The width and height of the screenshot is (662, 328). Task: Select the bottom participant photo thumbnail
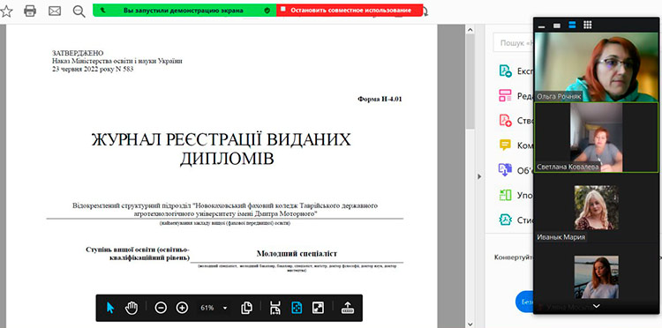point(596,277)
